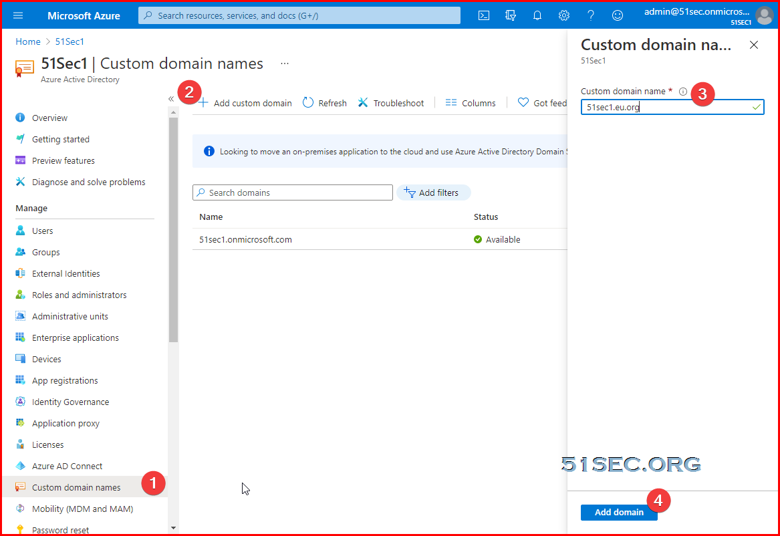Sort by the Name column header
Viewport: 780px width, 536px height.
point(211,217)
